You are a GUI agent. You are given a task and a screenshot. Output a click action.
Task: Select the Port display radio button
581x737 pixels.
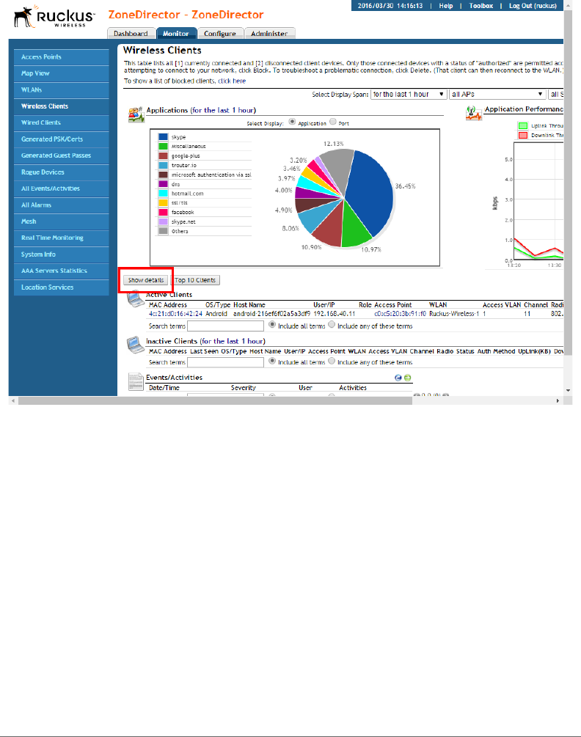333,122
